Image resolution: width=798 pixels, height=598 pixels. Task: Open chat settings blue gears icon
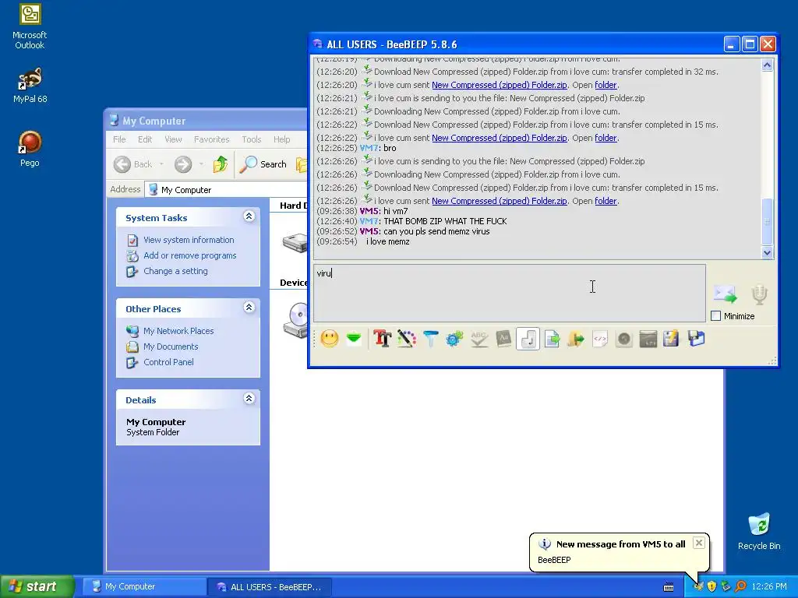point(454,339)
